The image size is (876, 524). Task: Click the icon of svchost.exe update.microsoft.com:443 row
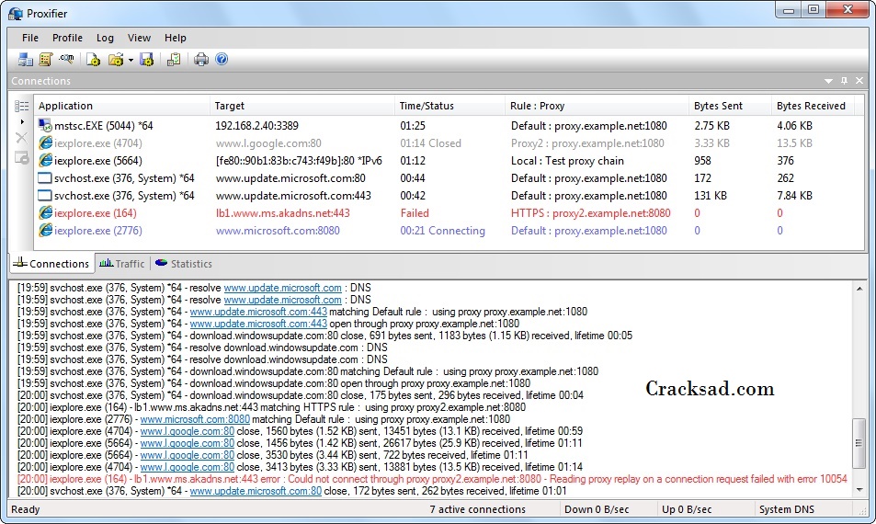(45, 196)
